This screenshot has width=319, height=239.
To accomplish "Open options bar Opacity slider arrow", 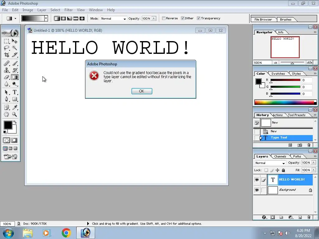I will pyautogui.click(x=154, y=18).
